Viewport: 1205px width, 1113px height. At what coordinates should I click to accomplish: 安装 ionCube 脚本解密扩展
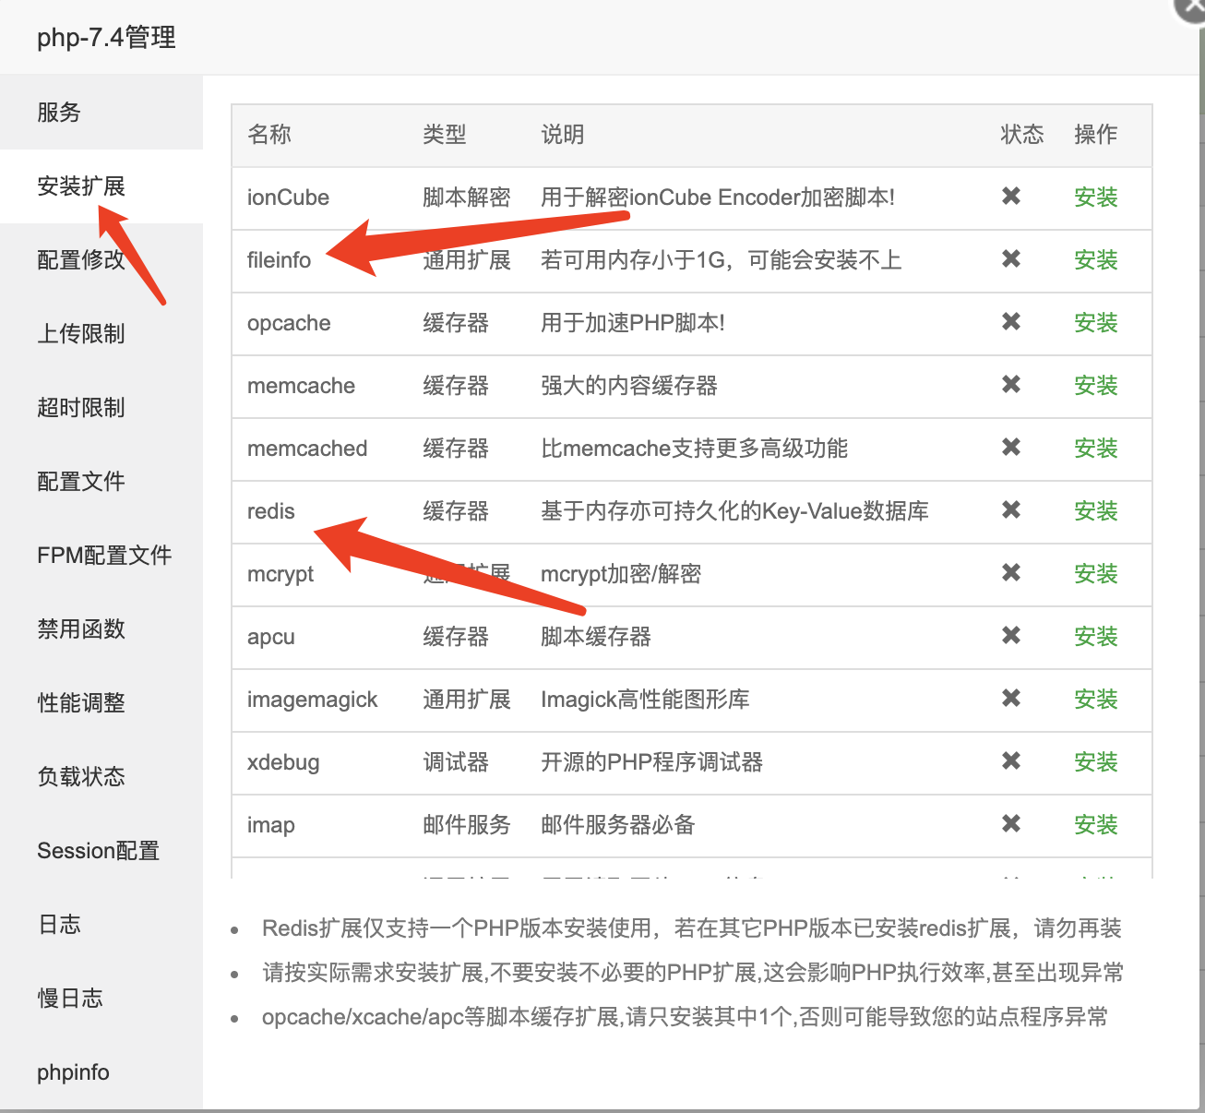coord(1095,197)
